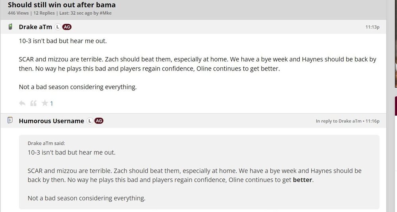Click the mobile phone icon beside Drake aTm
The image size is (397, 212).
click(11, 27)
